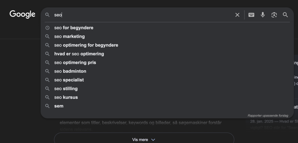Select the 'seo badminton' suggestion
This screenshot has width=298, height=143.
(167, 71)
